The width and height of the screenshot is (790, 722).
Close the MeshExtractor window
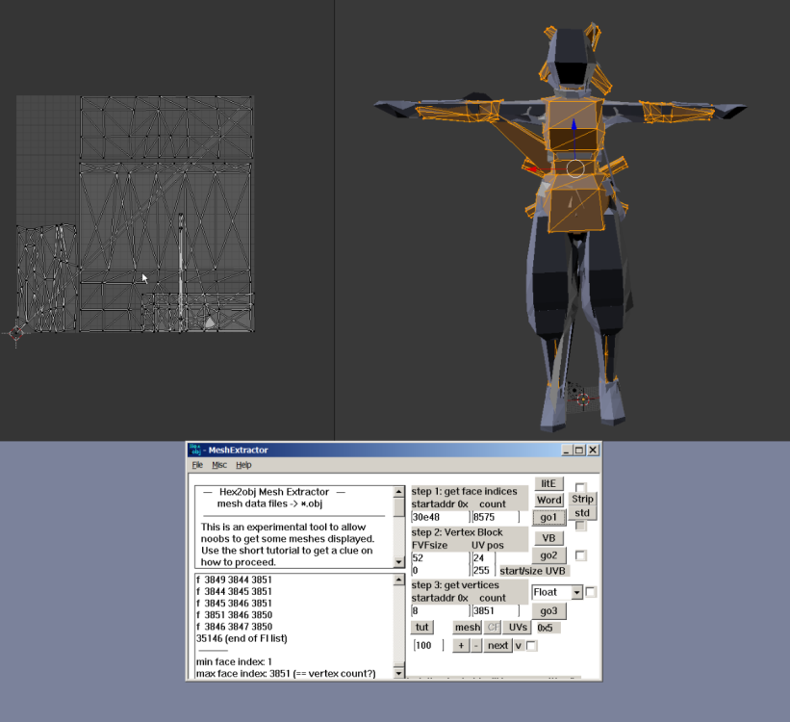593,450
